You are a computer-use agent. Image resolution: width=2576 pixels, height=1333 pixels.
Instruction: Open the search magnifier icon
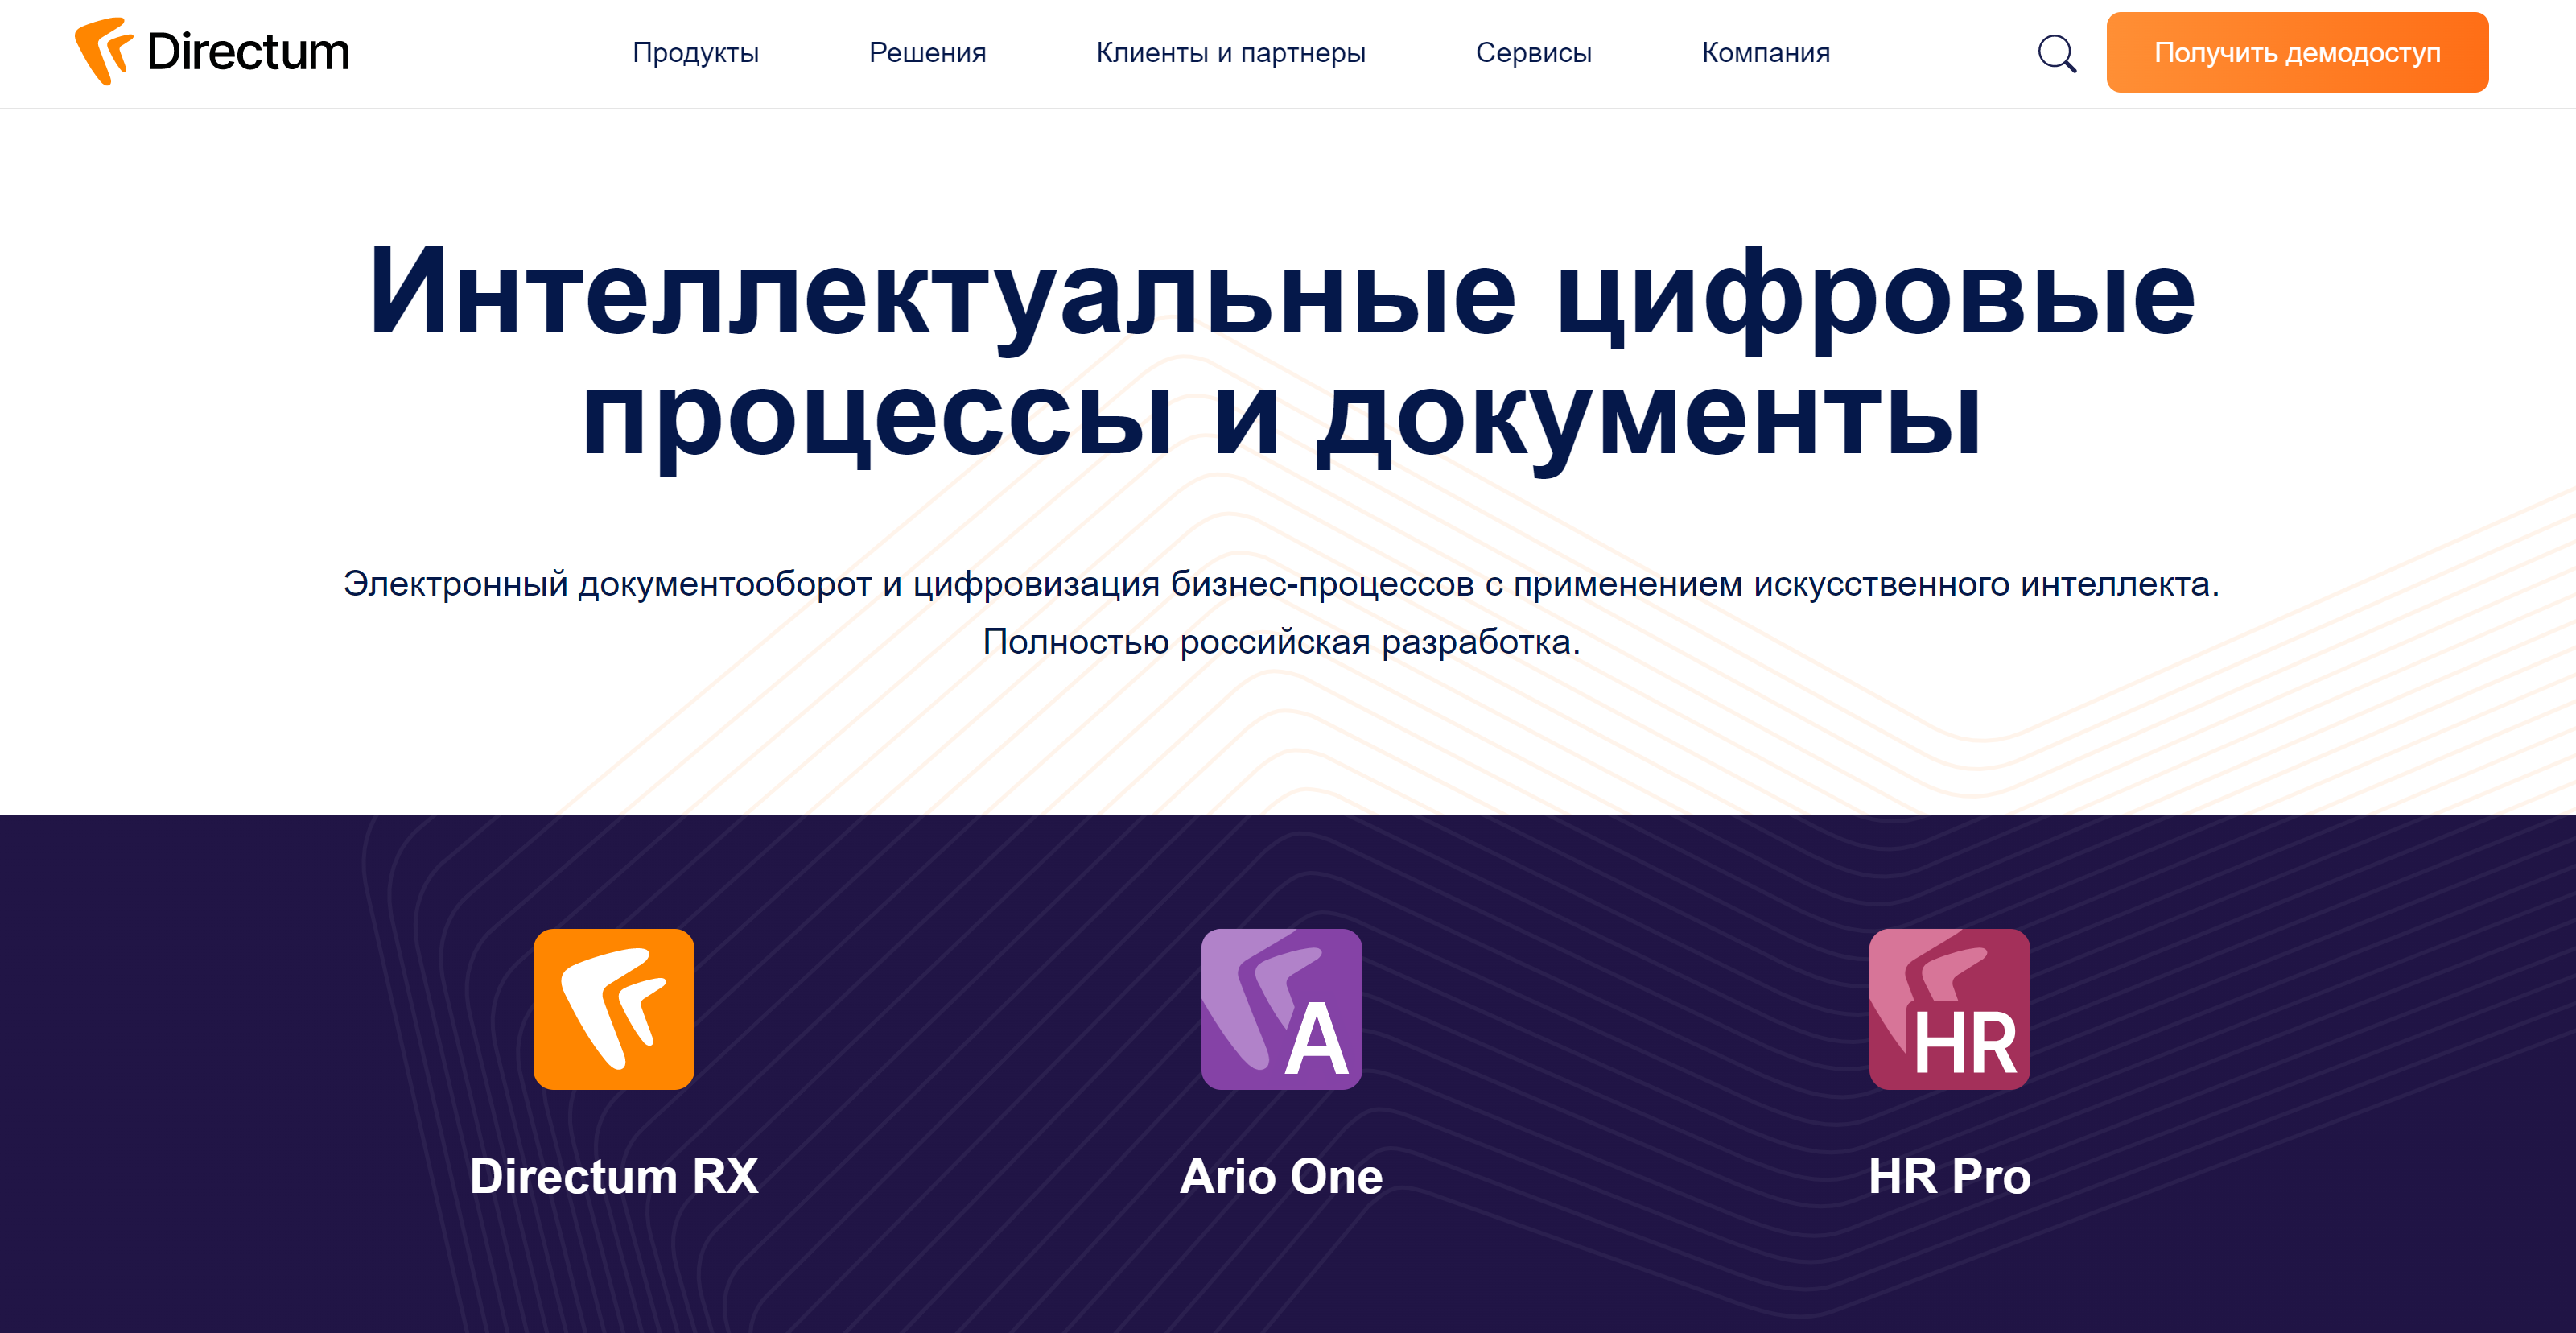pyautogui.click(x=2056, y=53)
